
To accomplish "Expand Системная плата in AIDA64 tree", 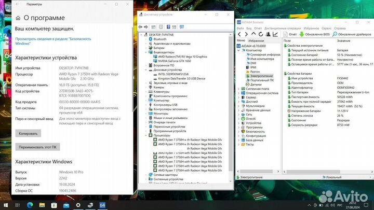I will pos(239,89).
